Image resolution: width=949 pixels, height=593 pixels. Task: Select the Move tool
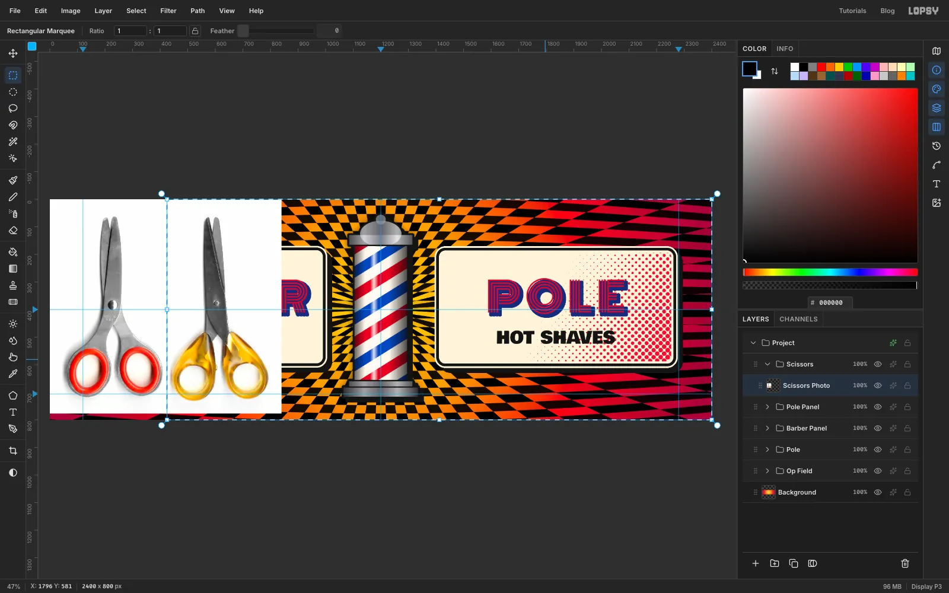click(13, 53)
